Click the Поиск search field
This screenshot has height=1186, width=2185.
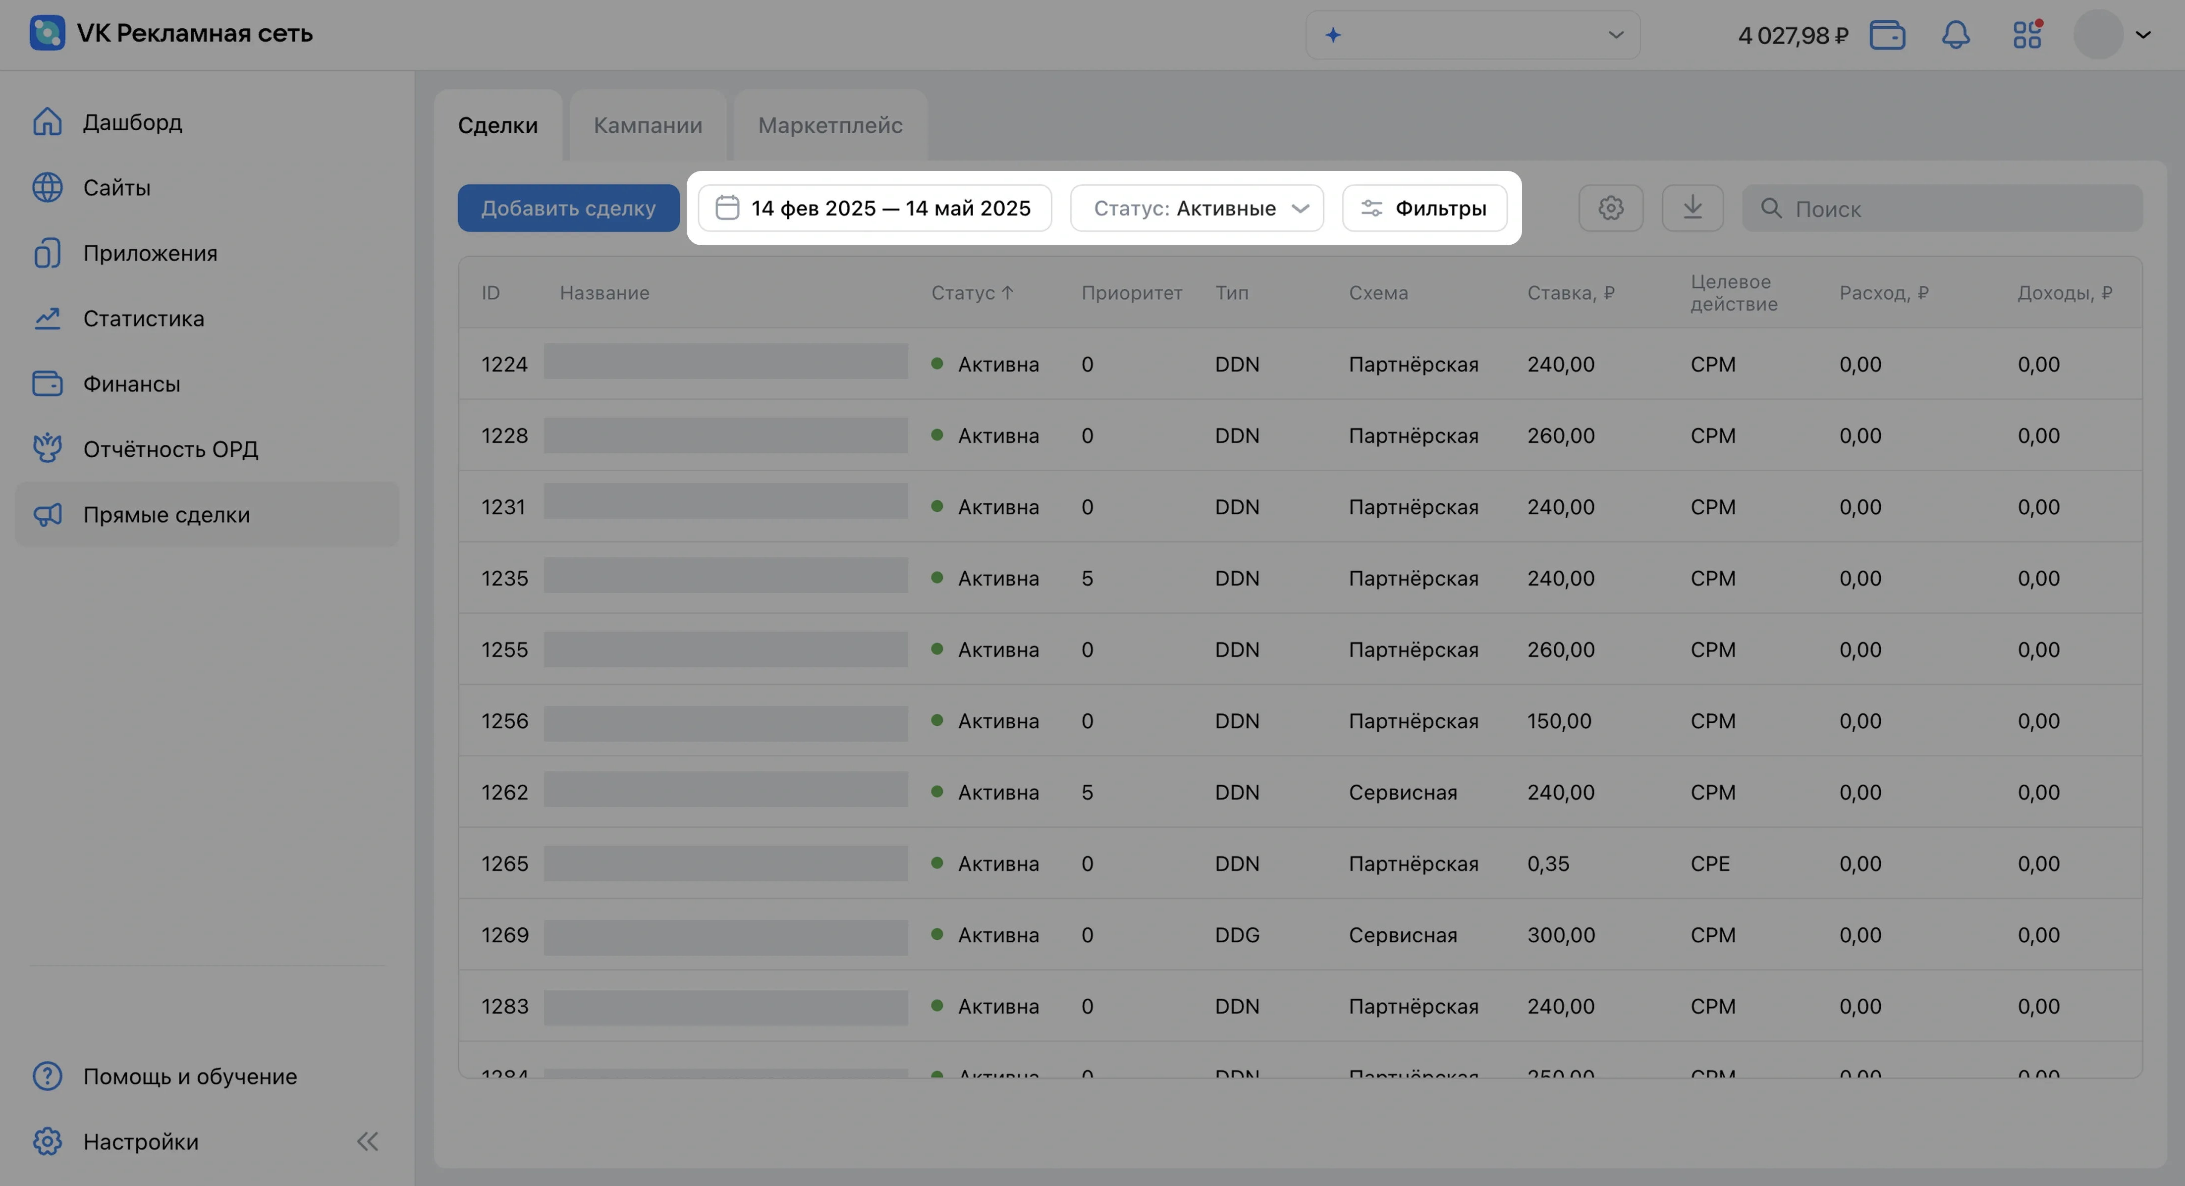click(x=1942, y=208)
